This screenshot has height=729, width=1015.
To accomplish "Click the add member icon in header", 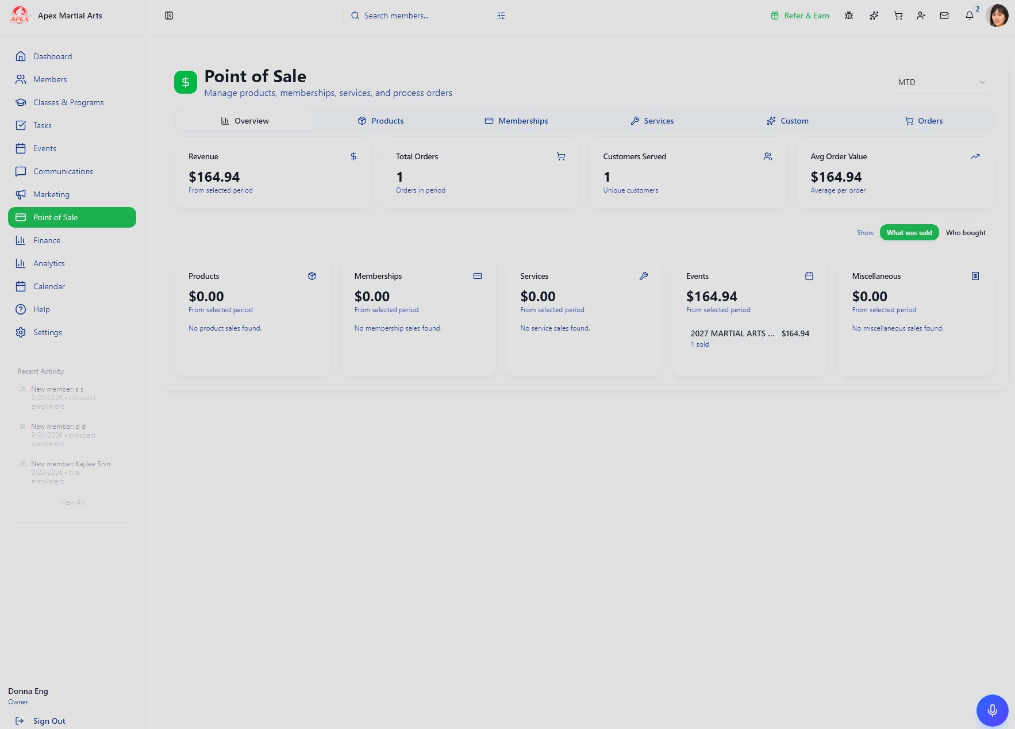I will [921, 16].
